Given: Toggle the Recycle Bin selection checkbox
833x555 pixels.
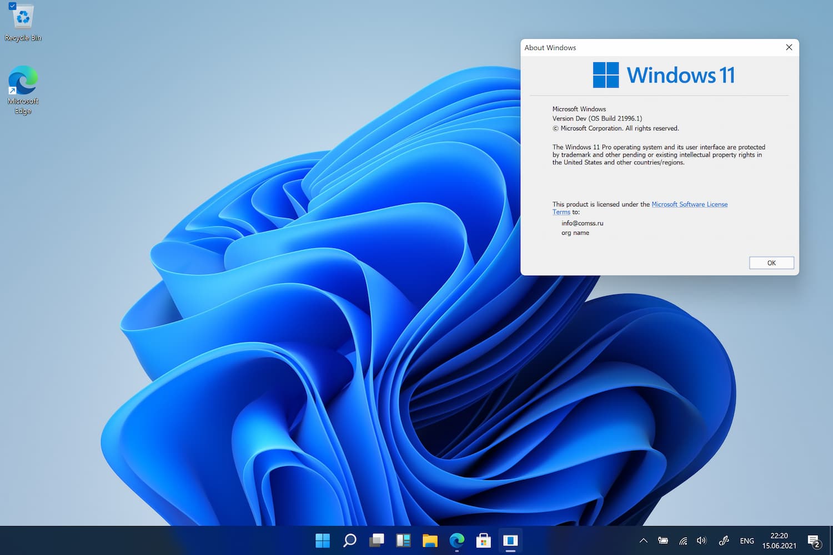Looking at the screenshot, I should point(12,6).
